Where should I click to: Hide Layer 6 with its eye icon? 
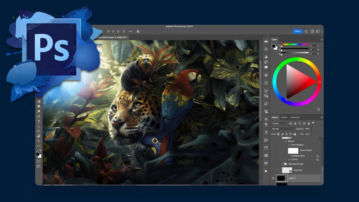[x=273, y=178]
